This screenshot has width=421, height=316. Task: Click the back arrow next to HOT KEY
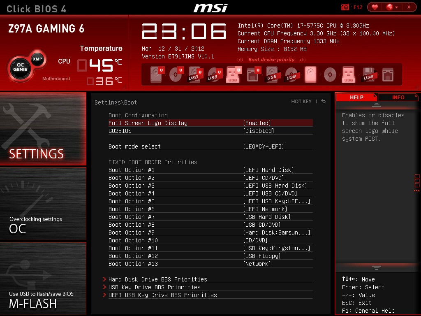tap(323, 101)
